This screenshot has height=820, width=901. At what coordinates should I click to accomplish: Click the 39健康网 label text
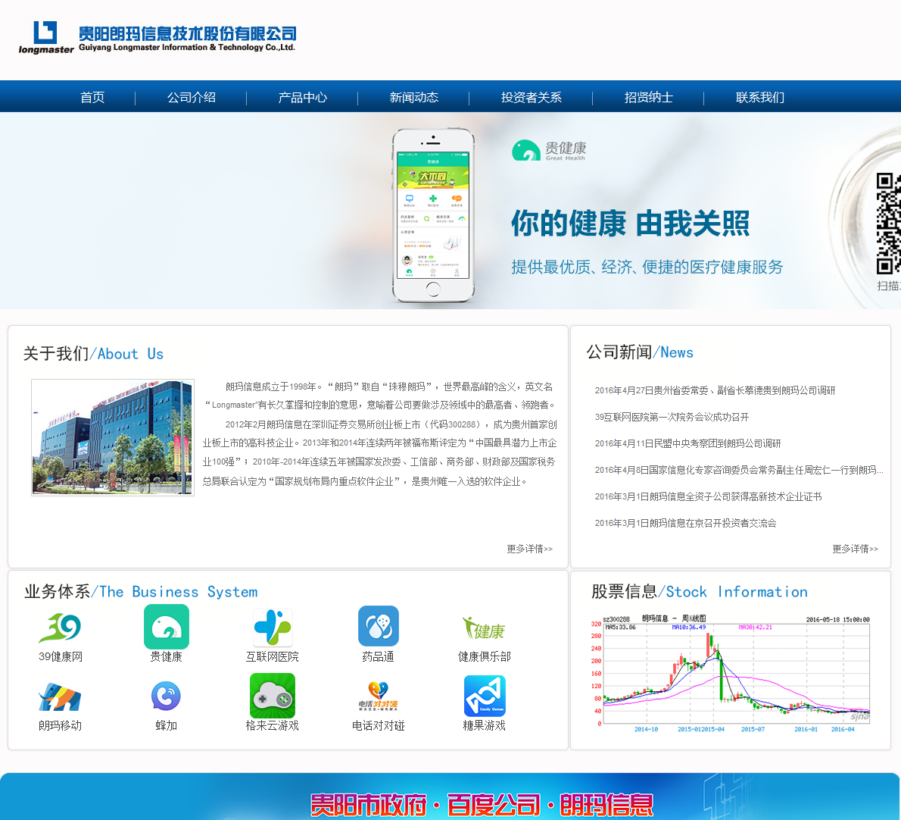(x=61, y=657)
